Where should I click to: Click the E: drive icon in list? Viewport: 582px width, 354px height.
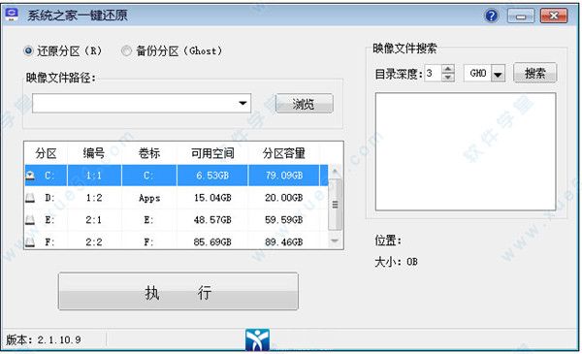[x=30, y=220]
